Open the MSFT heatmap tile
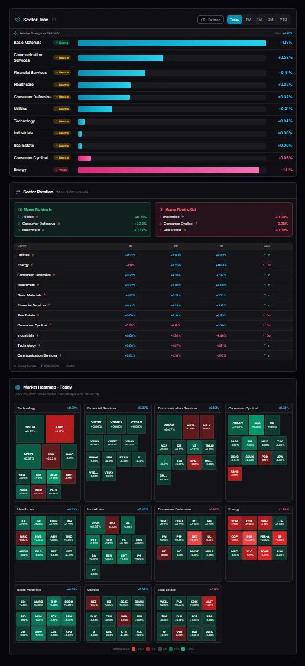Screen dimensions: 305x666 coord(28,456)
